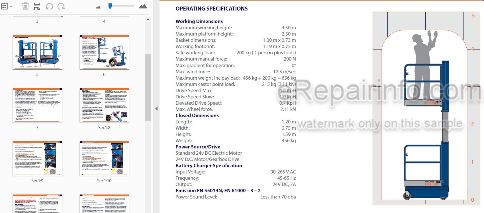
Task: Click 'Maximum working height:' text
Action: click(204, 28)
